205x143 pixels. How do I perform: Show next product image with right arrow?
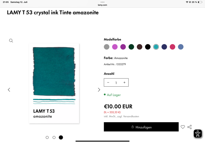click(x=99, y=90)
